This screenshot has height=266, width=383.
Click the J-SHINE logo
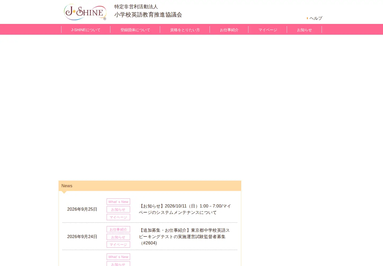click(85, 12)
